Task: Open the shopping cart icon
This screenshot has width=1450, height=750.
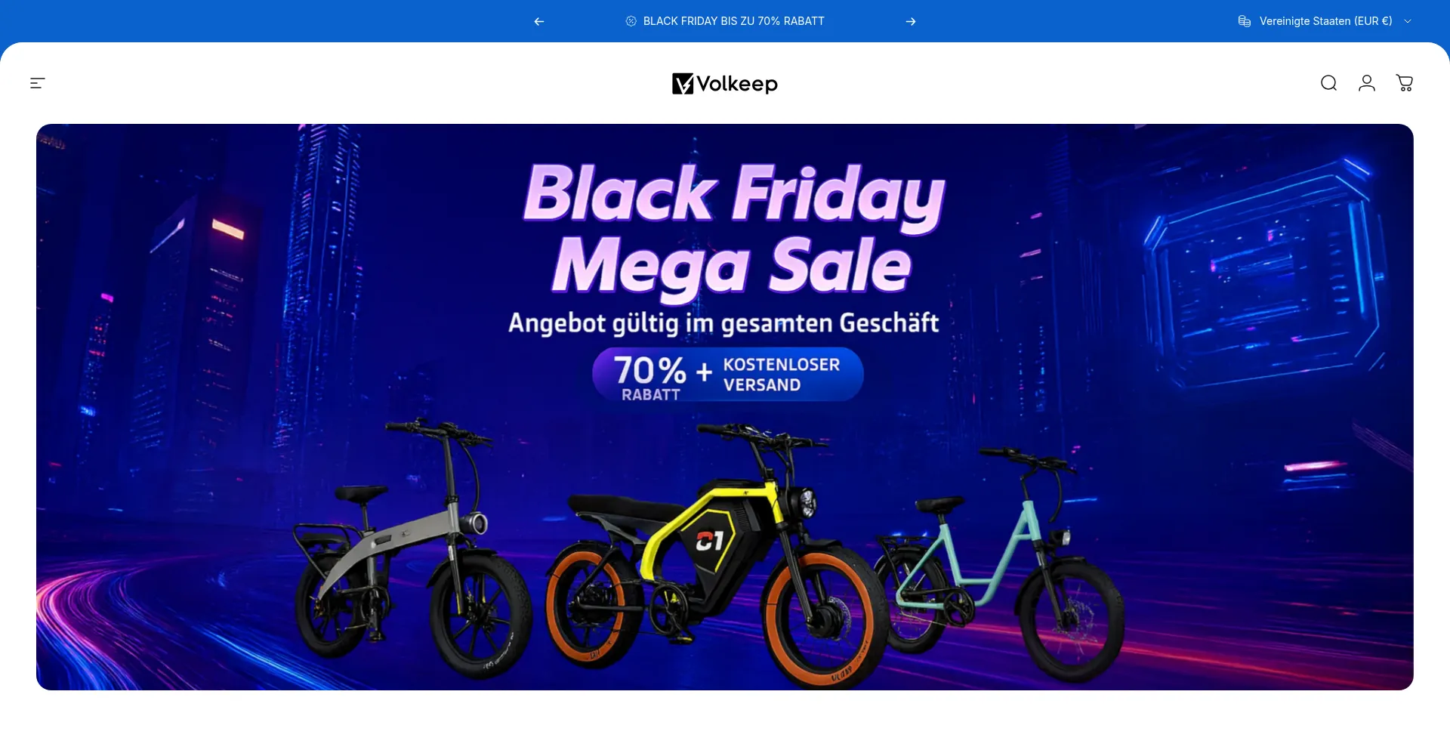Action: coord(1404,83)
